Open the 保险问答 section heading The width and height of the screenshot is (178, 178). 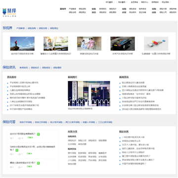pos(9,122)
